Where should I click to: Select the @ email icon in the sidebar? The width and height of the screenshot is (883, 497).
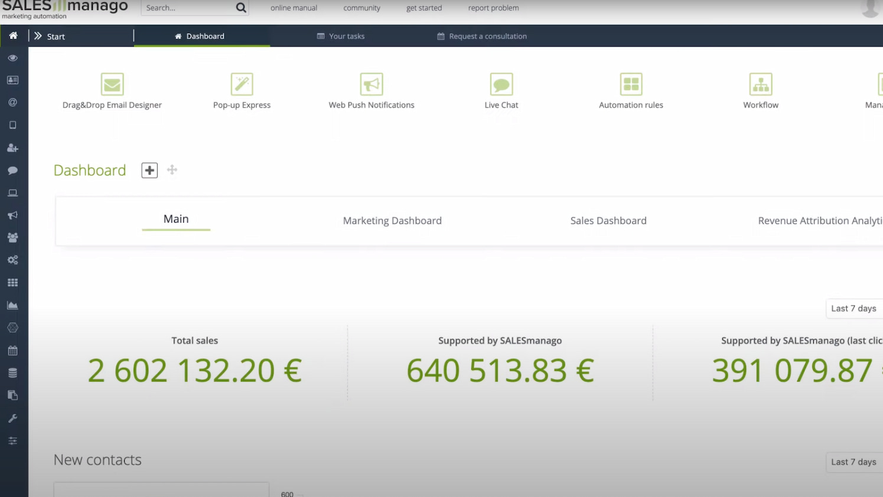(13, 102)
